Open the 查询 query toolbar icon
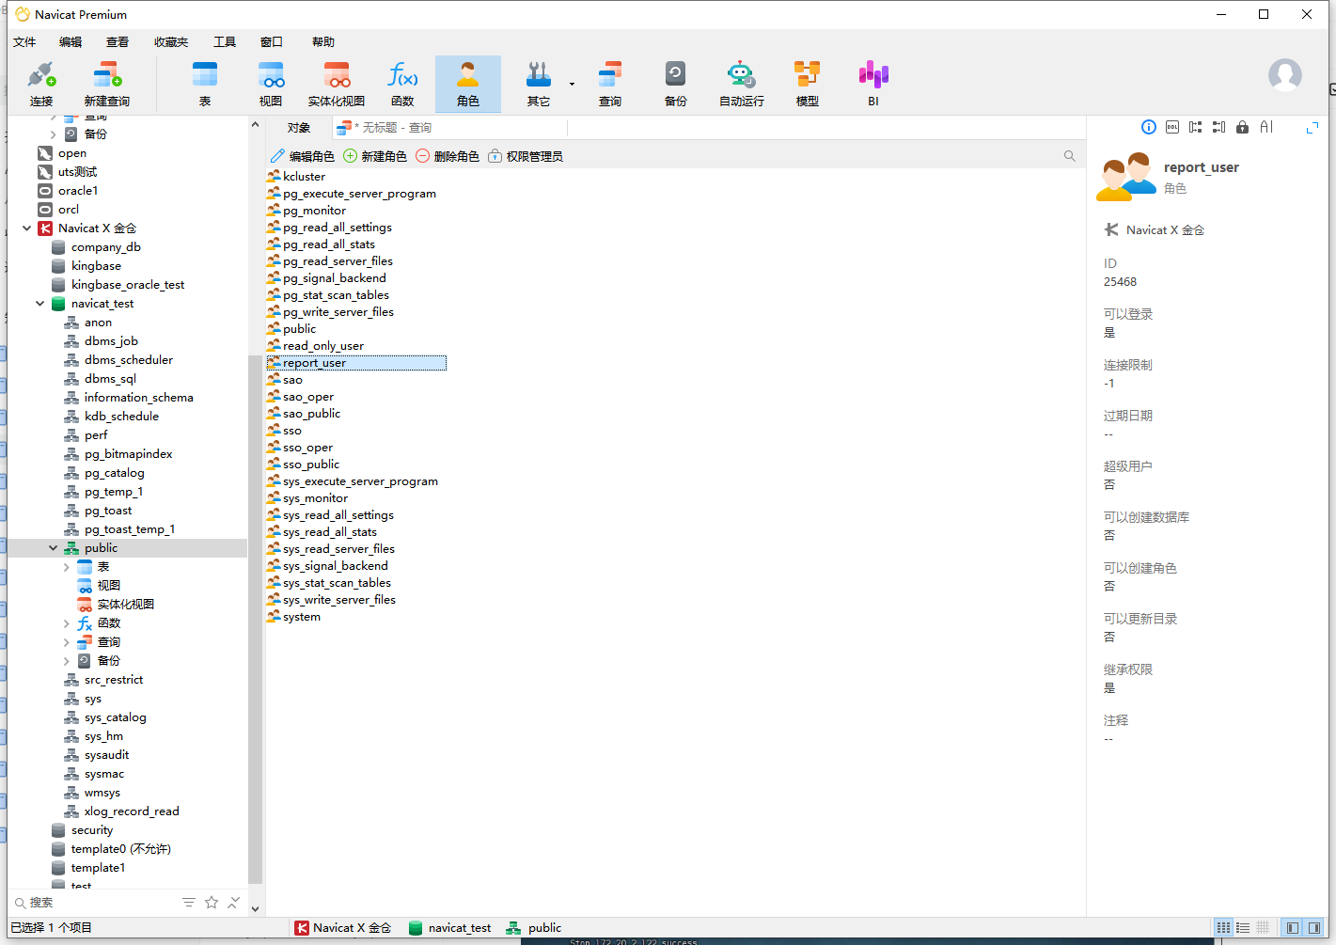This screenshot has height=945, width=1336. pos(610,85)
